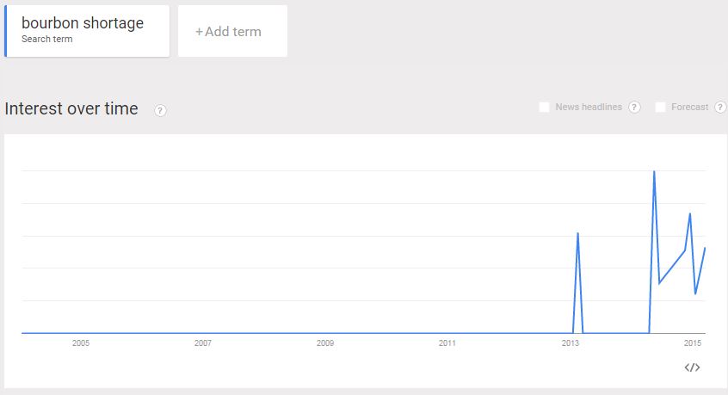728x395 pixels.
Task: Click the 2013 spike on the chart
Action: click(x=577, y=234)
